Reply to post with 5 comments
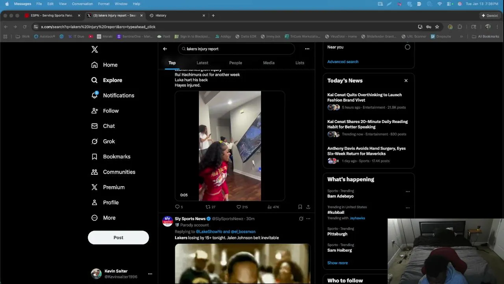 [179, 207]
